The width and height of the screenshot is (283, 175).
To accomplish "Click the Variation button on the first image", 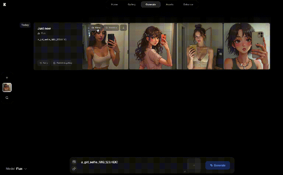I will click(111, 28).
